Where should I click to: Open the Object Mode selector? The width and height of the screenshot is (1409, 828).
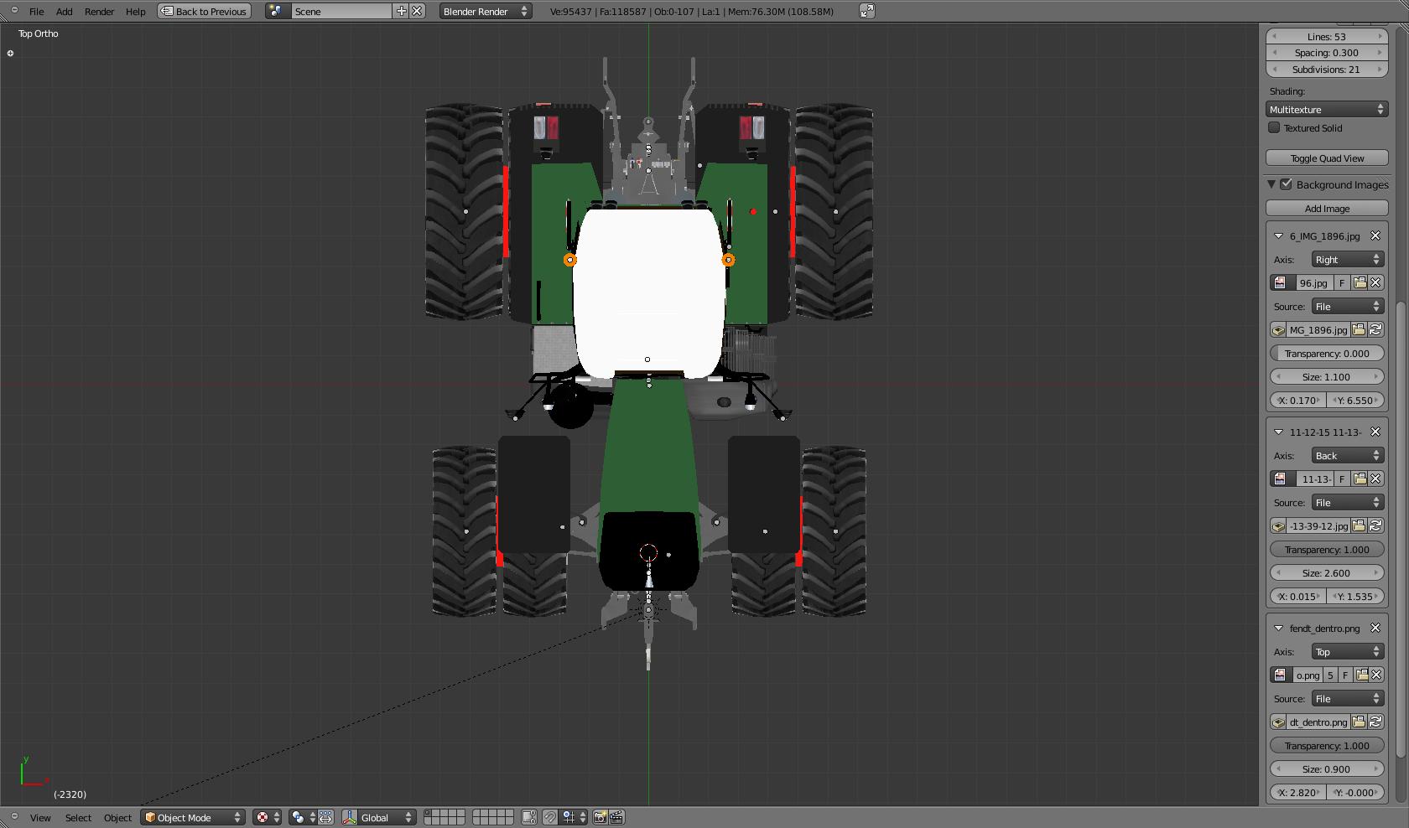(193, 818)
